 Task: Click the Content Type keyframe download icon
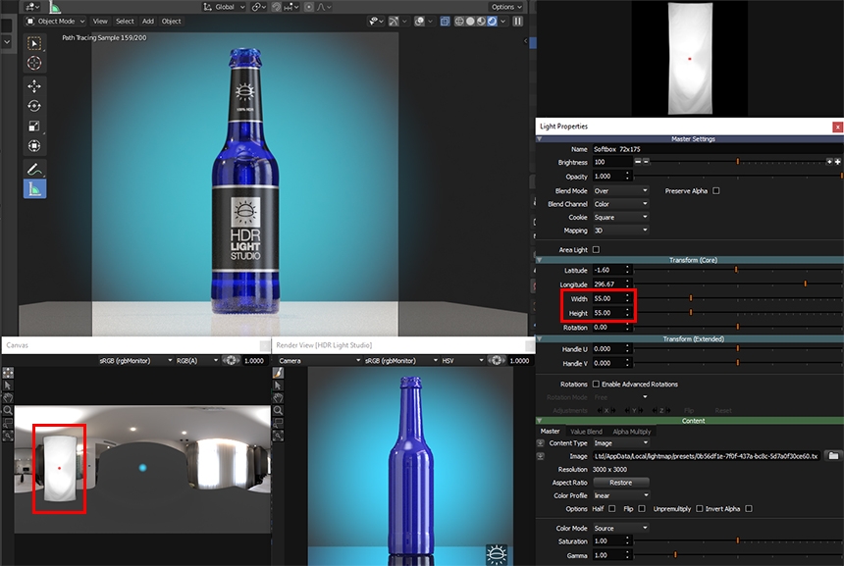click(x=541, y=443)
